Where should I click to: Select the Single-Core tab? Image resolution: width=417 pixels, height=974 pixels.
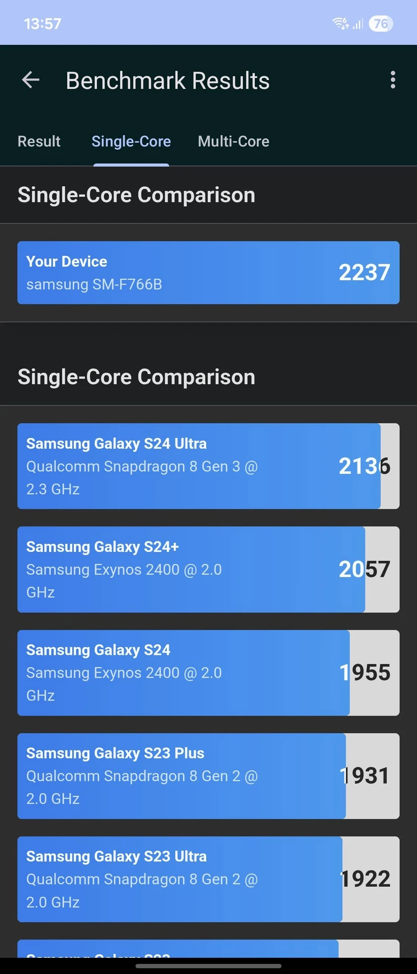click(131, 141)
